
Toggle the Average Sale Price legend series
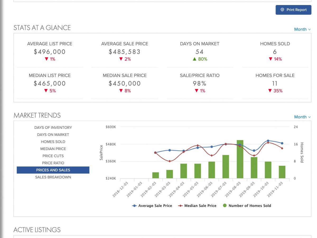click(152, 205)
